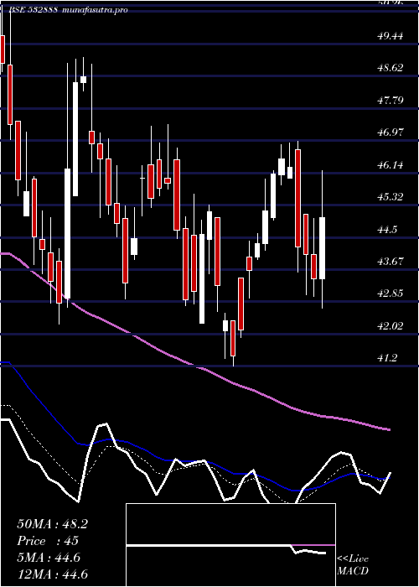Click the 'Price : 45' readout
Image resolution: width=419 pixels, height=587 pixels.
(48, 541)
